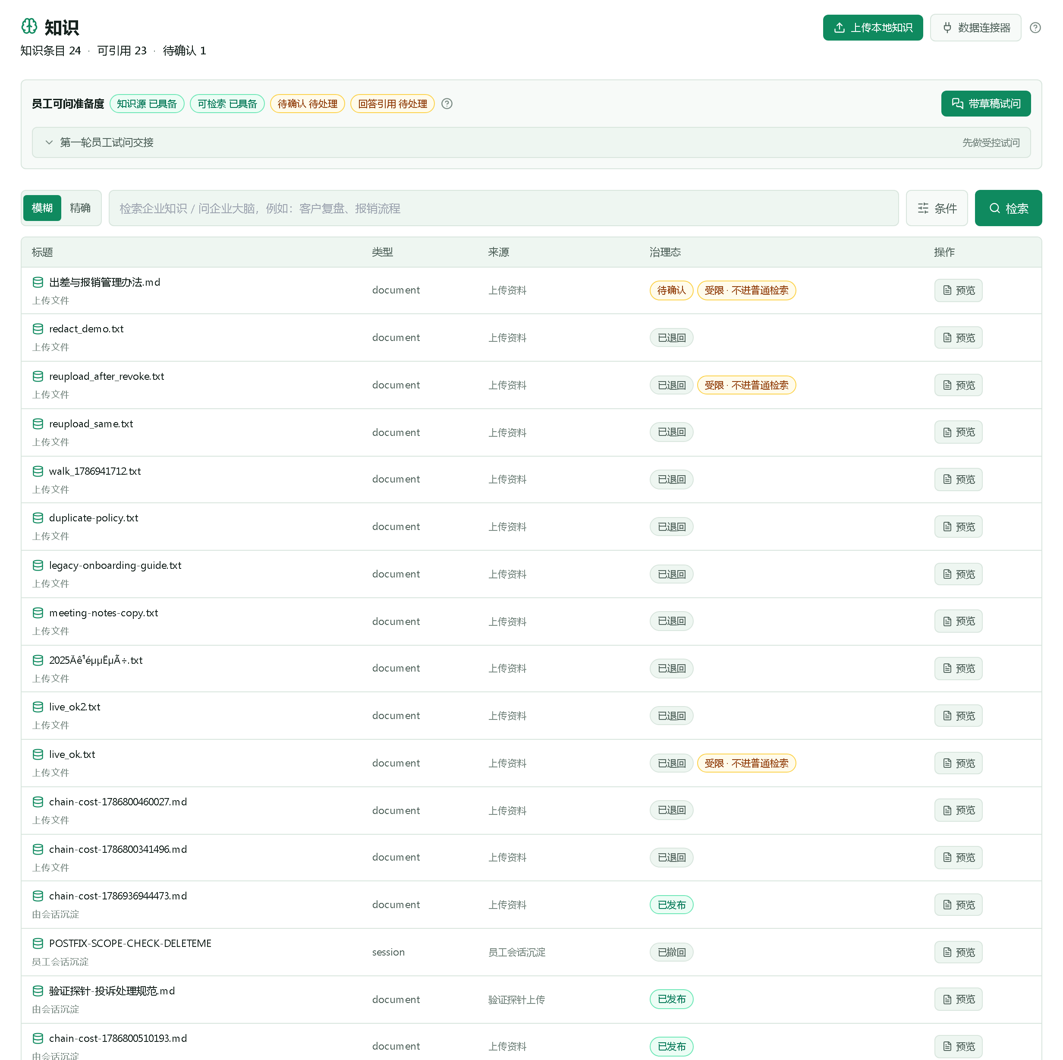Click the database icon for walk_1786941712.txt
Viewport: 1063px width, 1060px height.
[38, 471]
